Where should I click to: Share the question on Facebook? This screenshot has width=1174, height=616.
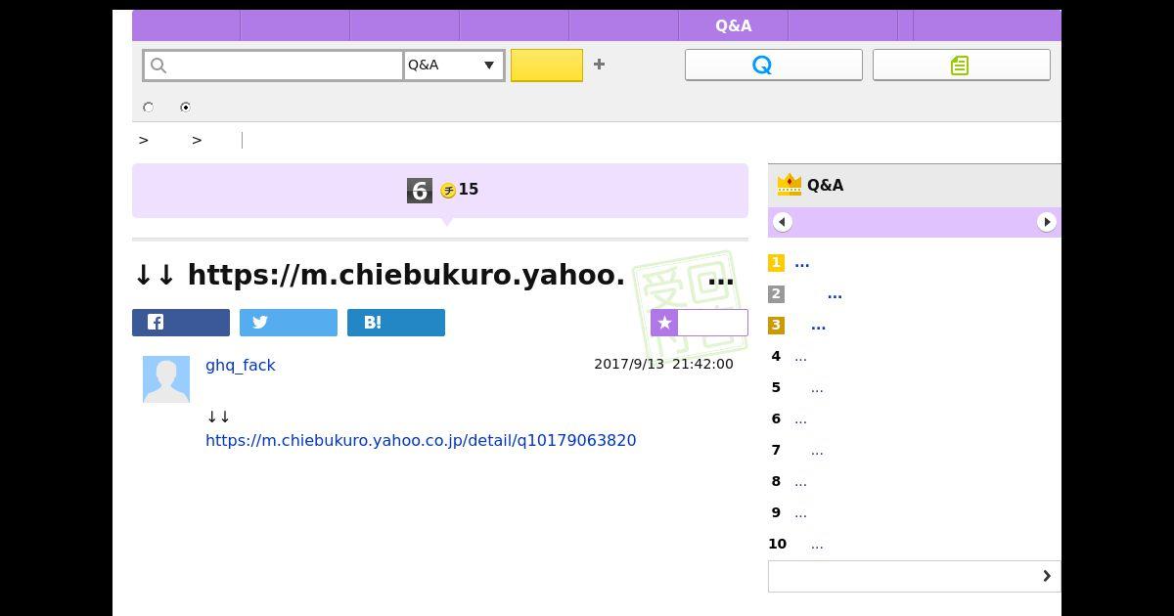(181, 323)
